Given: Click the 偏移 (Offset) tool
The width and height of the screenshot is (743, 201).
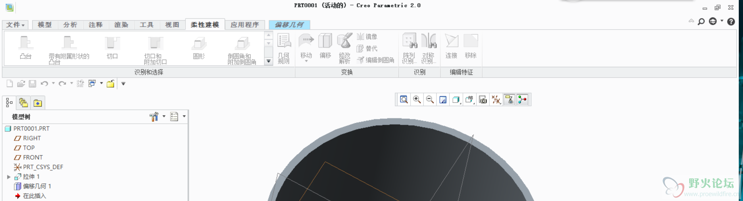Looking at the screenshot, I should (325, 46).
